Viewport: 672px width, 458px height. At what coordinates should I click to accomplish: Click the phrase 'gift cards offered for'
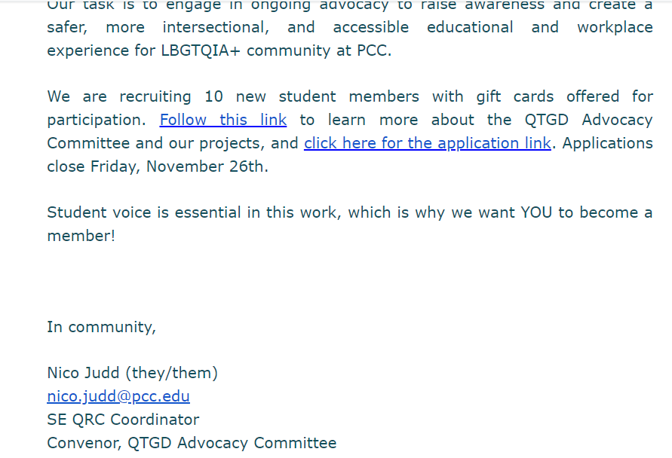click(x=564, y=96)
